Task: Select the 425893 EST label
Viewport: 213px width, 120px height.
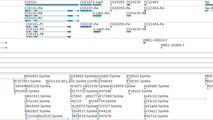Action: 76,96
